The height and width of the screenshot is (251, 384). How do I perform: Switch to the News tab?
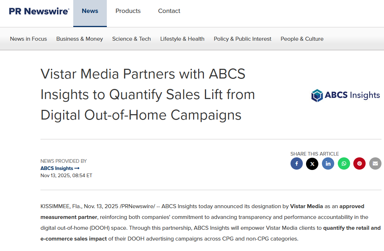pyautogui.click(x=90, y=11)
